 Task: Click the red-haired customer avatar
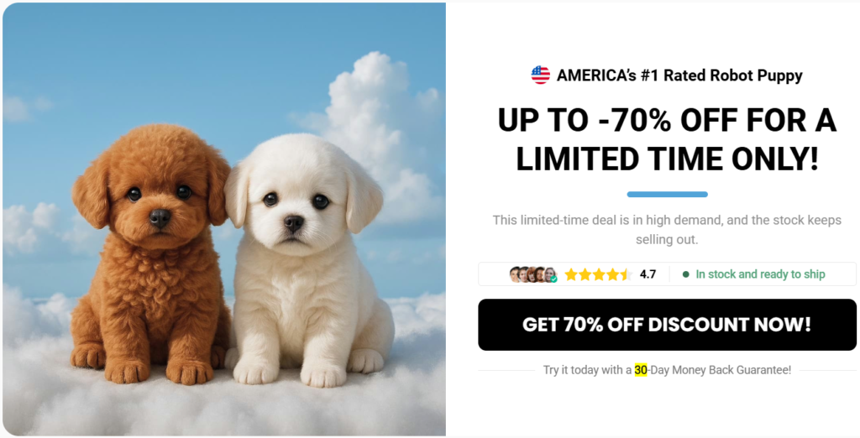click(x=532, y=274)
